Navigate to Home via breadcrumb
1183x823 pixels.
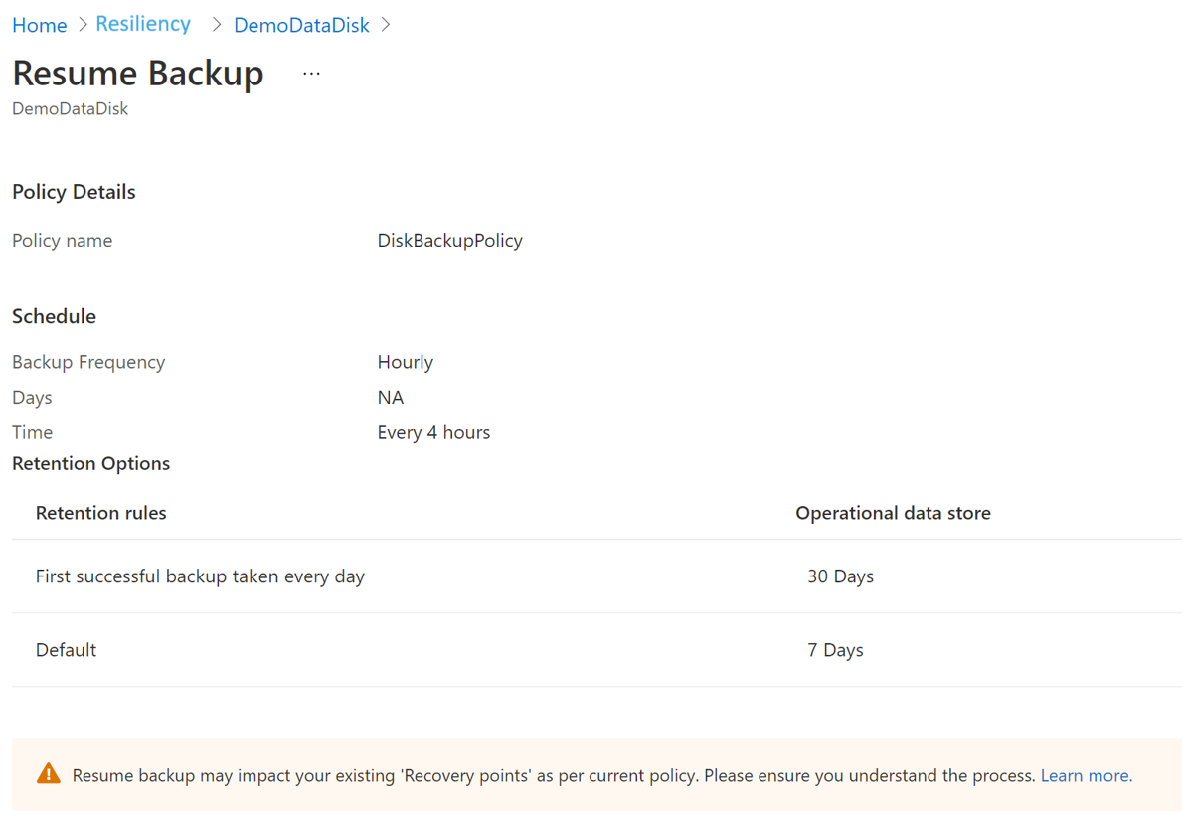[x=38, y=24]
